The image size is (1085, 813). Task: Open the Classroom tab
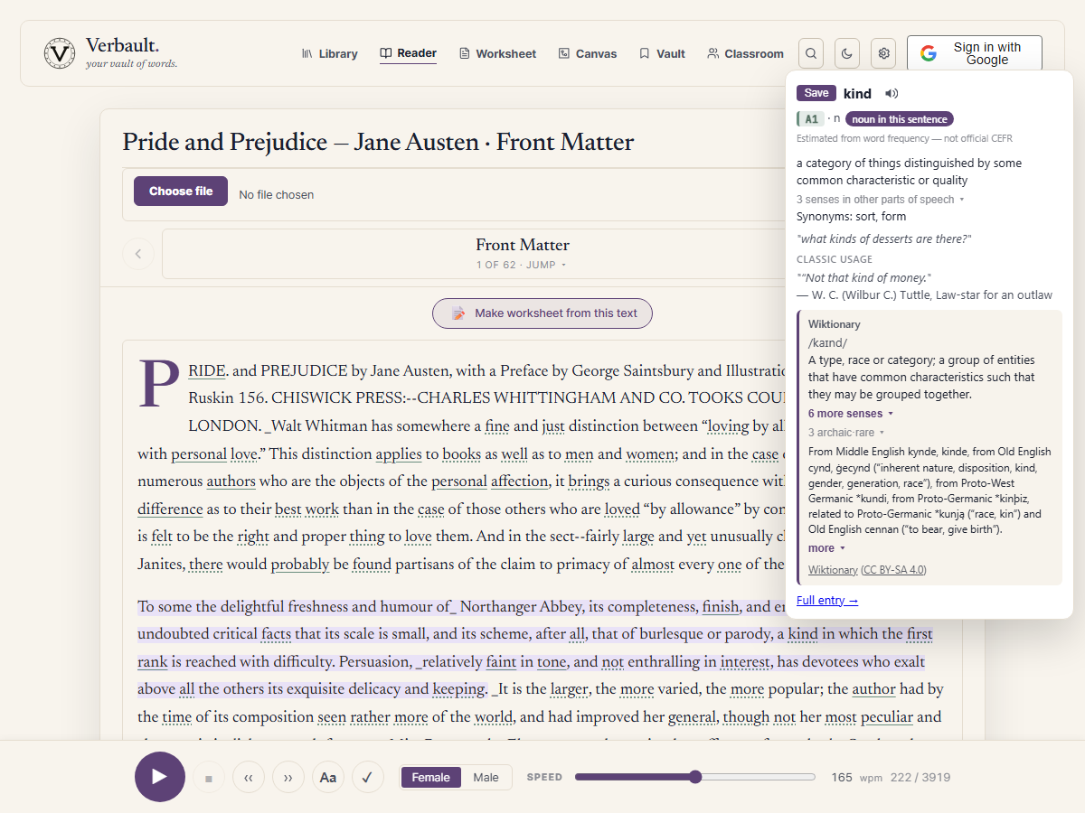point(746,53)
